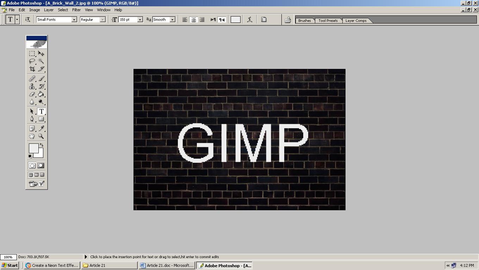The width and height of the screenshot is (479, 270).
Task: Select the Blur tool
Action: [x=32, y=102]
